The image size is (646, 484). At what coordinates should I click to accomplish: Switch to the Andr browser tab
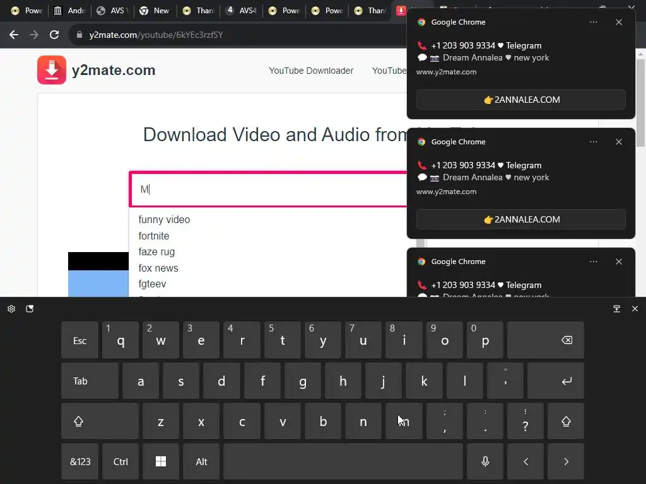69,11
